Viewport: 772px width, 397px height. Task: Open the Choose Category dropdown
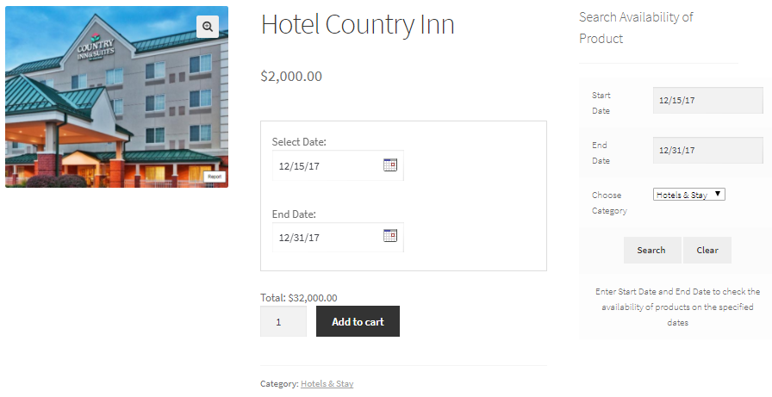point(688,195)
